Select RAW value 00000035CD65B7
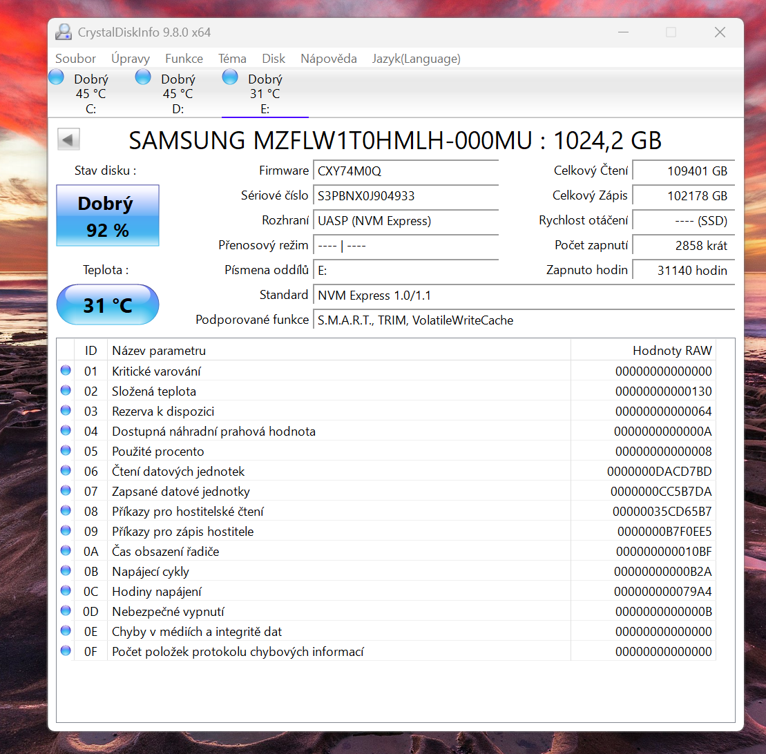This screenshot has width=766, height=754. pos(662,511)
